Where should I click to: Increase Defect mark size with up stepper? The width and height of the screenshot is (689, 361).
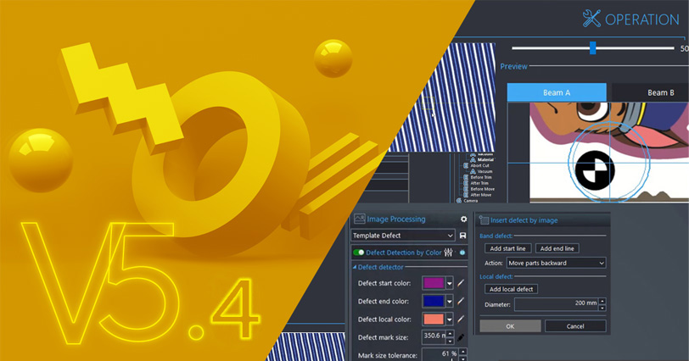point(450,334)
